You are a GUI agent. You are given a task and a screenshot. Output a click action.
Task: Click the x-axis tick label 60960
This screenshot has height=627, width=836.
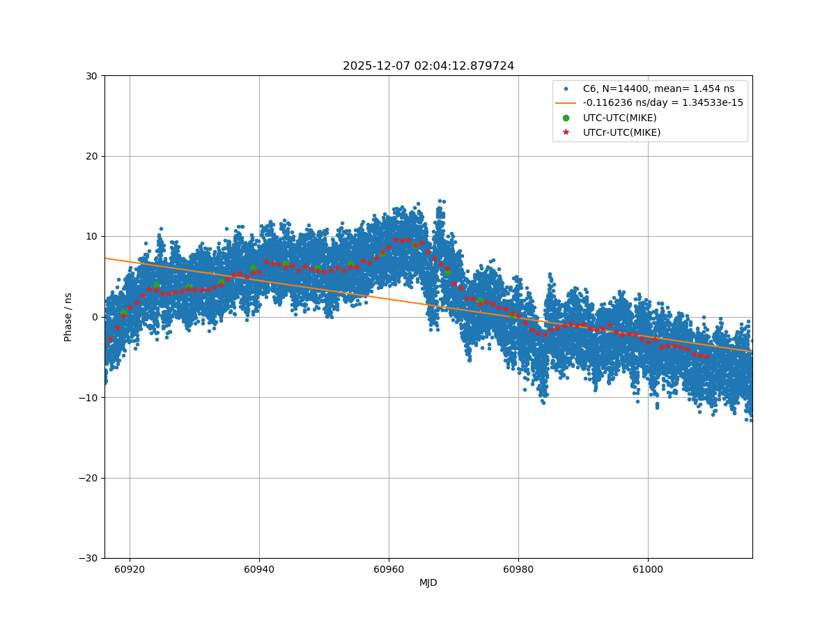[x=389, y=569]
